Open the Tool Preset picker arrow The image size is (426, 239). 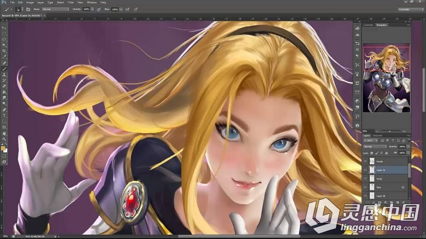coord(11,9)
